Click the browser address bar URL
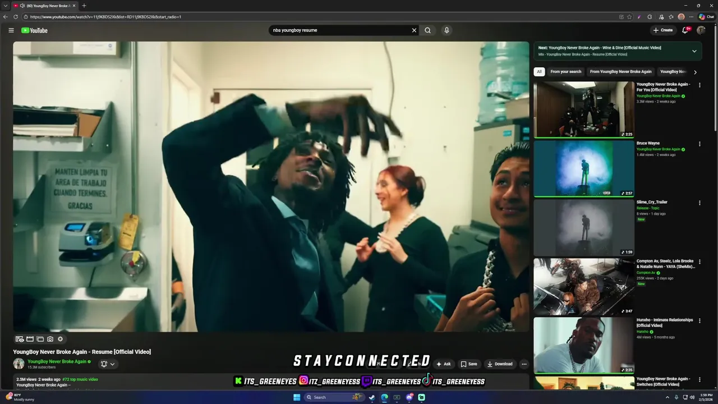Viewport: 718px width, 404px height. 105,17
